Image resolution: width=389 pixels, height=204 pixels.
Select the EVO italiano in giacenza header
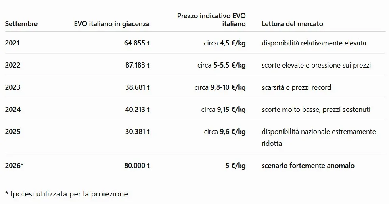tap(112, 24)
